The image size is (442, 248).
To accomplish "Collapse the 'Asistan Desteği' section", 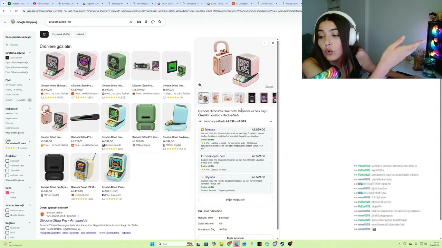I will pyautogui.click(x=30, y=205).
